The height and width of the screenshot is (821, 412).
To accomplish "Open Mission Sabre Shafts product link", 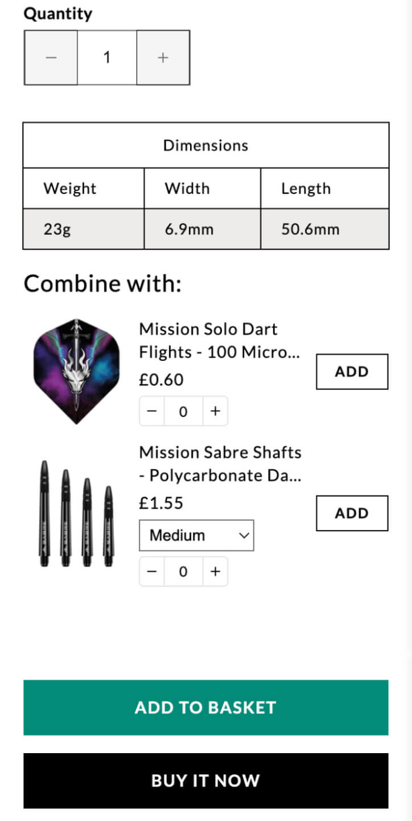I will coord(220,464).
